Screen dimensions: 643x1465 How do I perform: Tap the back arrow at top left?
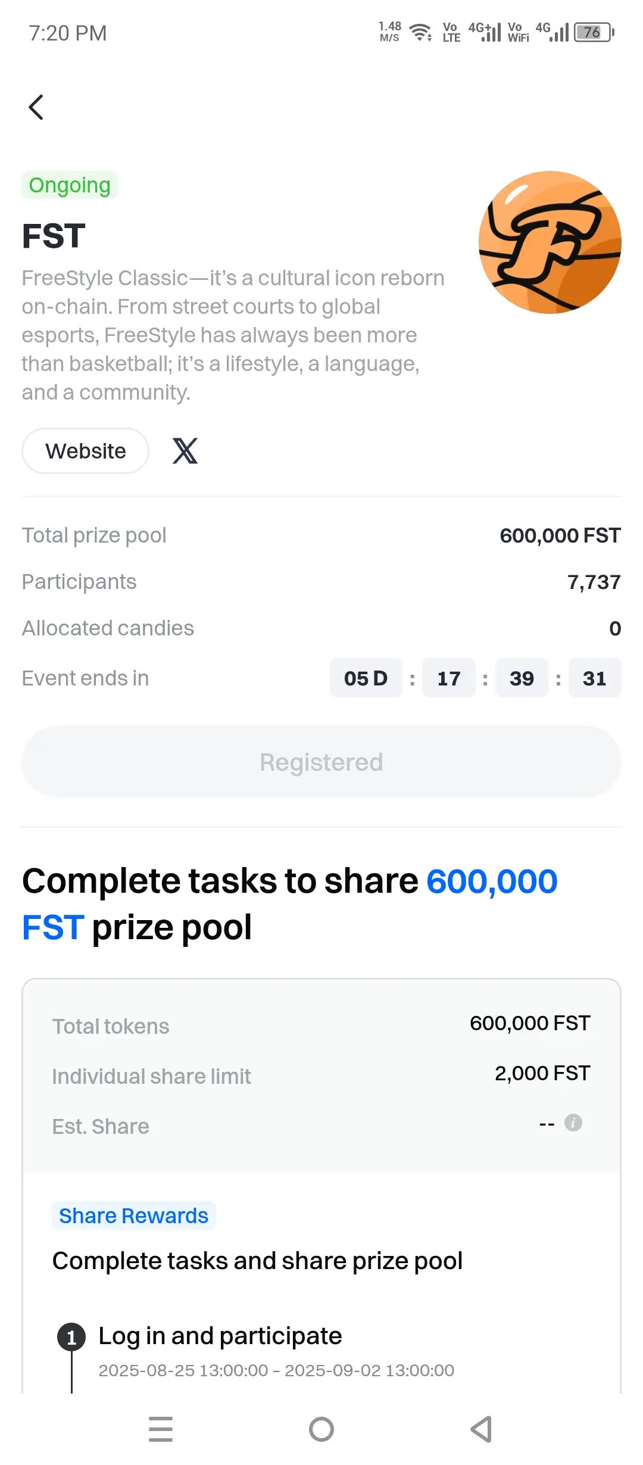click(x=36, y=107)
